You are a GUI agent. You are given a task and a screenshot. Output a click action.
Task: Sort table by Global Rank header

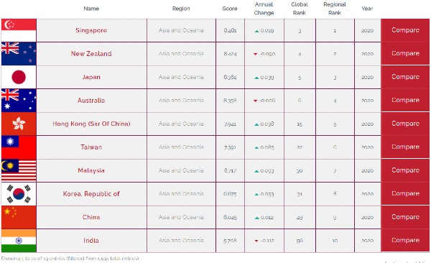coord(300,9)
